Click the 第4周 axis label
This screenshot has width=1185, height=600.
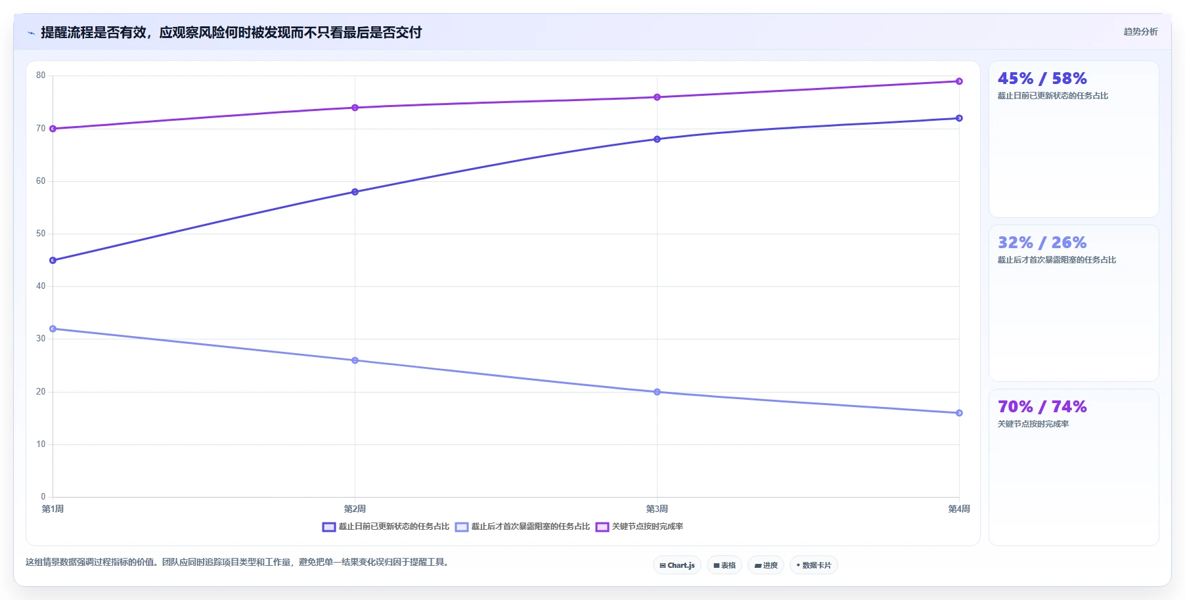click(x=959, y=509)
